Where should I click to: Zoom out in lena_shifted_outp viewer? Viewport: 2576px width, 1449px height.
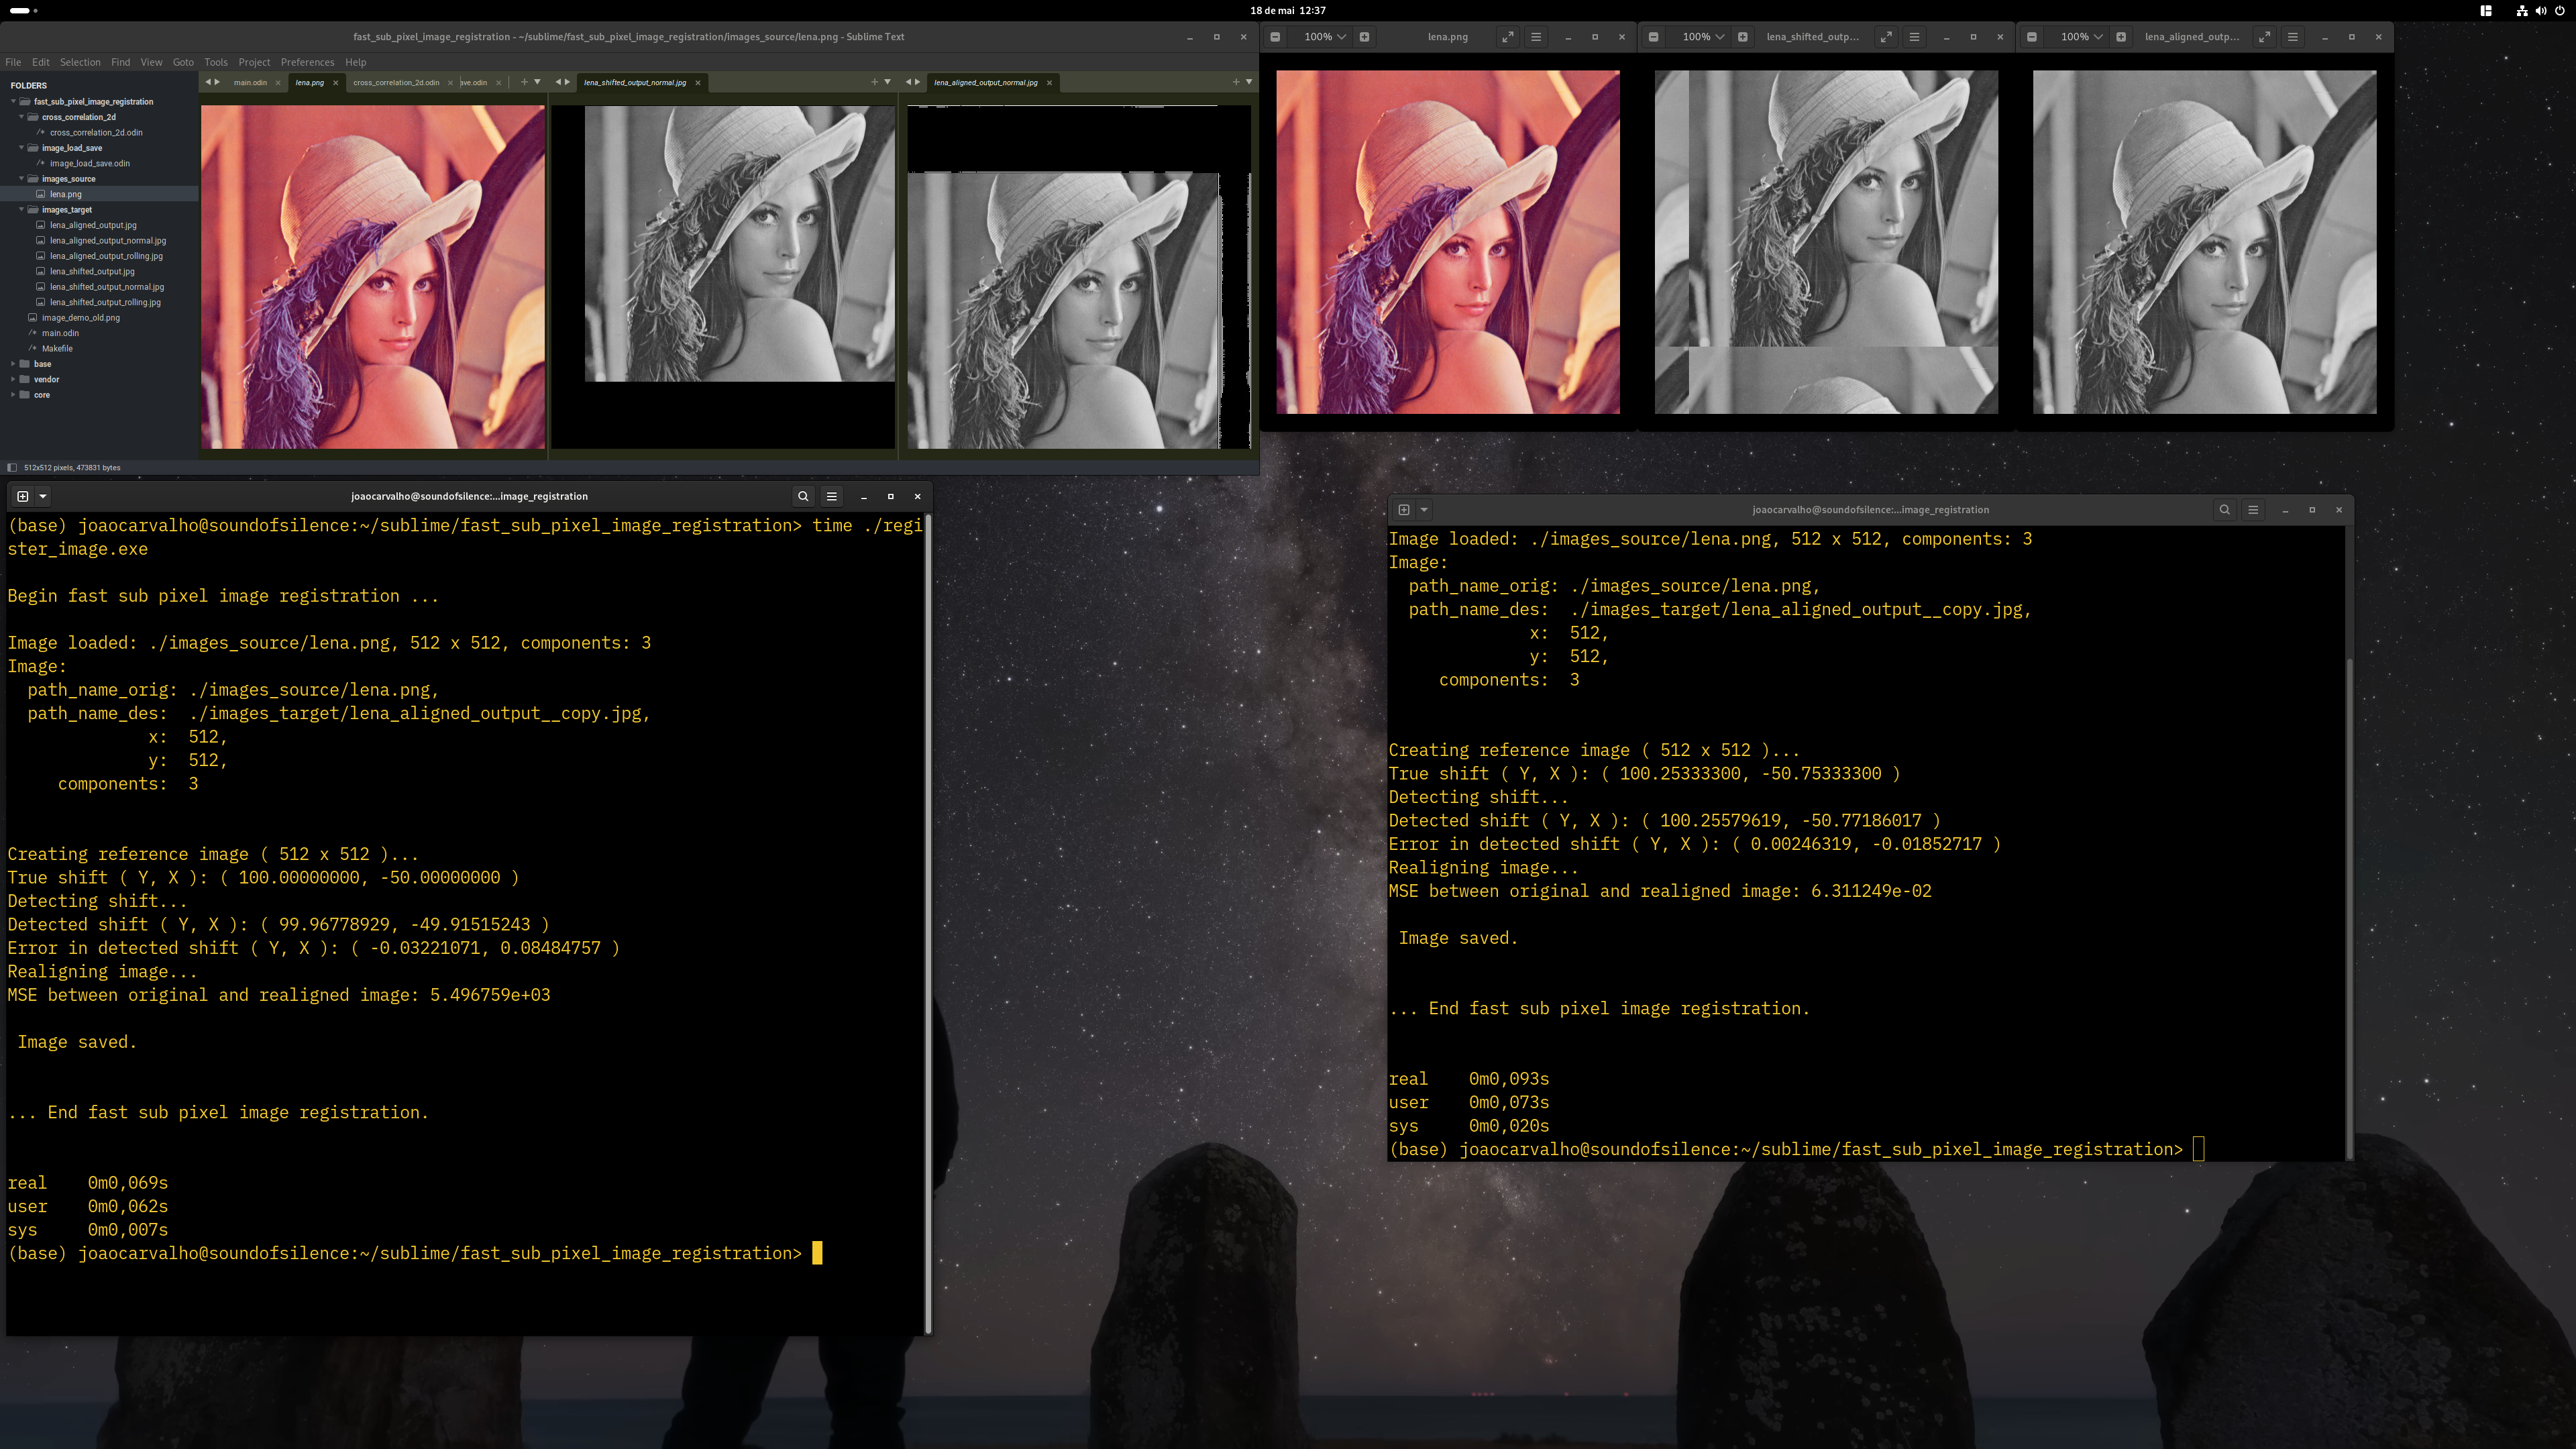(x=1653, y=37)
